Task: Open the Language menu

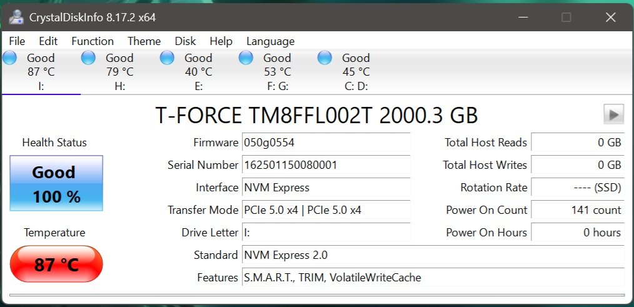Action: click(271, 41)
